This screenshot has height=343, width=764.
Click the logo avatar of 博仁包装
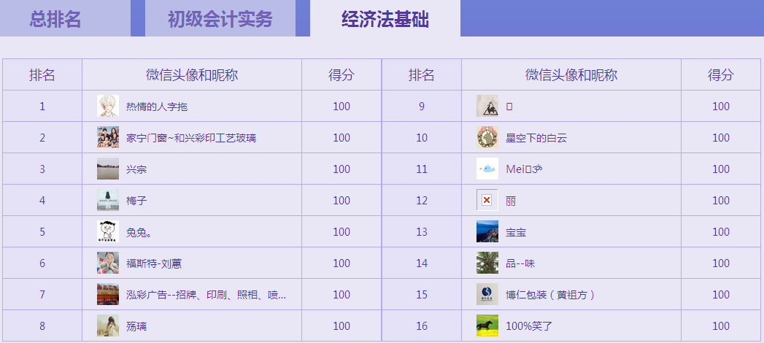click(x=487, y=294)
